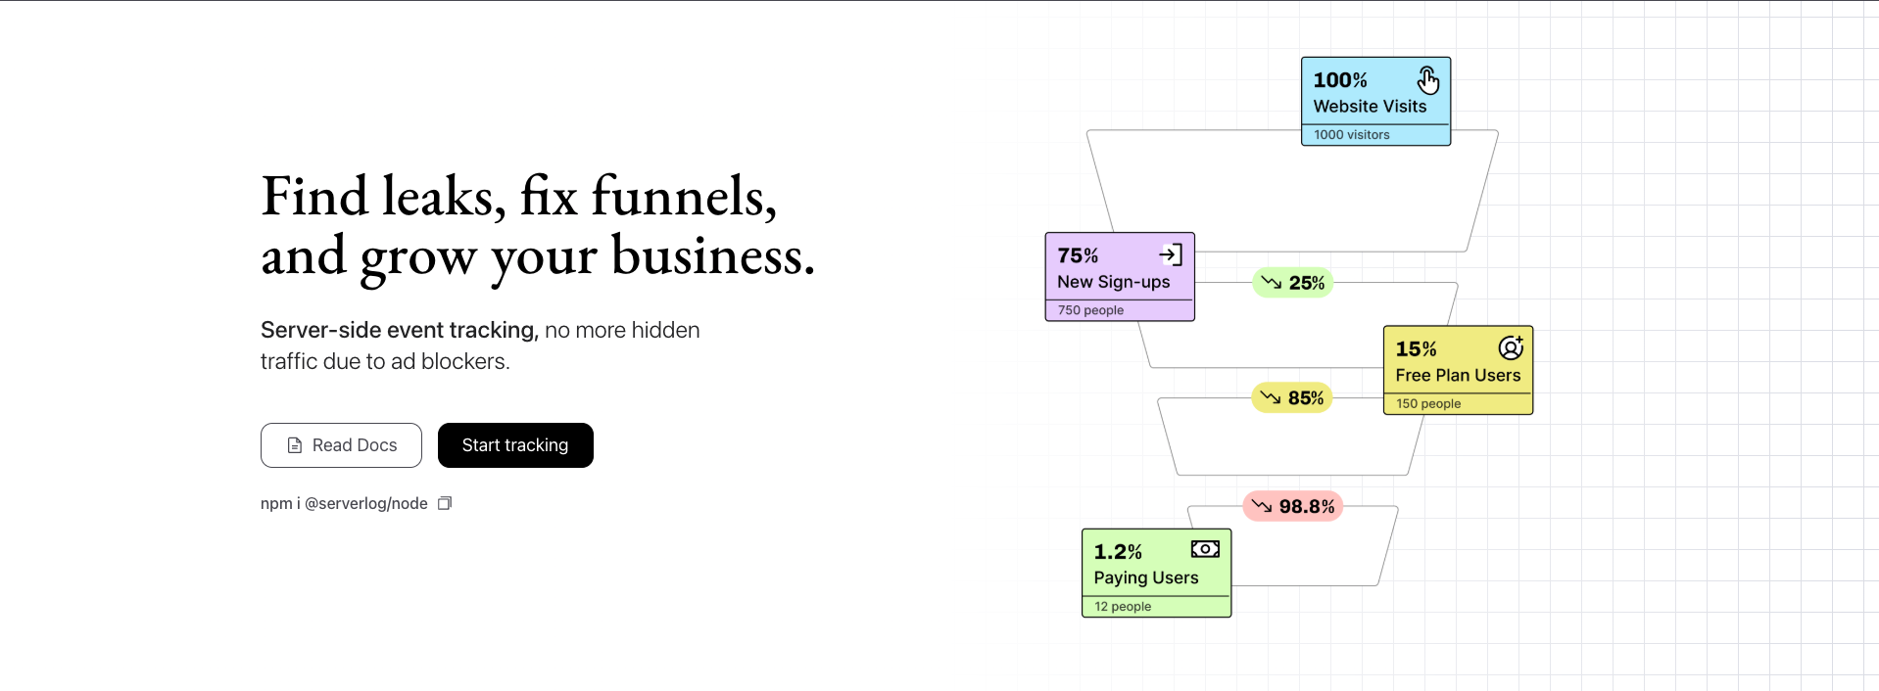This screenshot has width=1879, height=691.
Task: Open the Read Docs button
Action: click(x=341, y=445)
